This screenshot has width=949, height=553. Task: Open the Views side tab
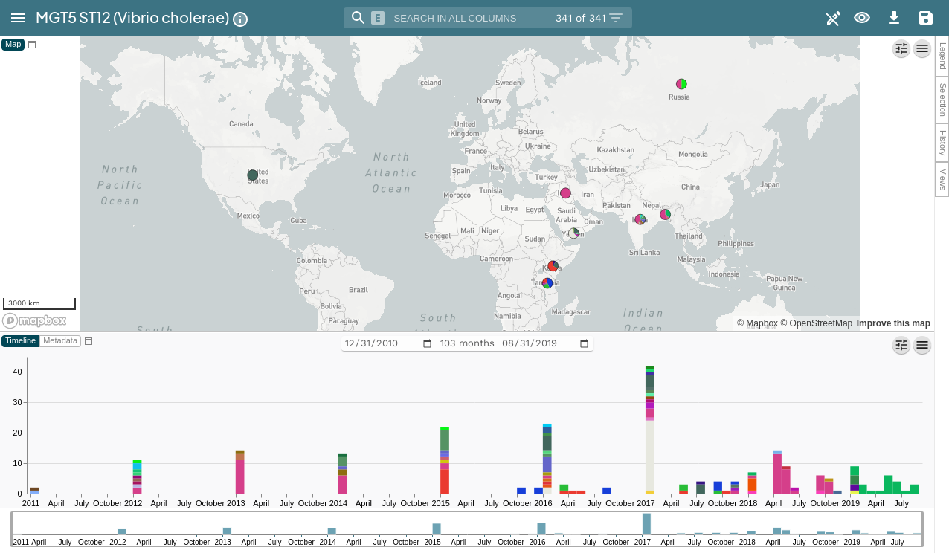click(x=942, y=179)
